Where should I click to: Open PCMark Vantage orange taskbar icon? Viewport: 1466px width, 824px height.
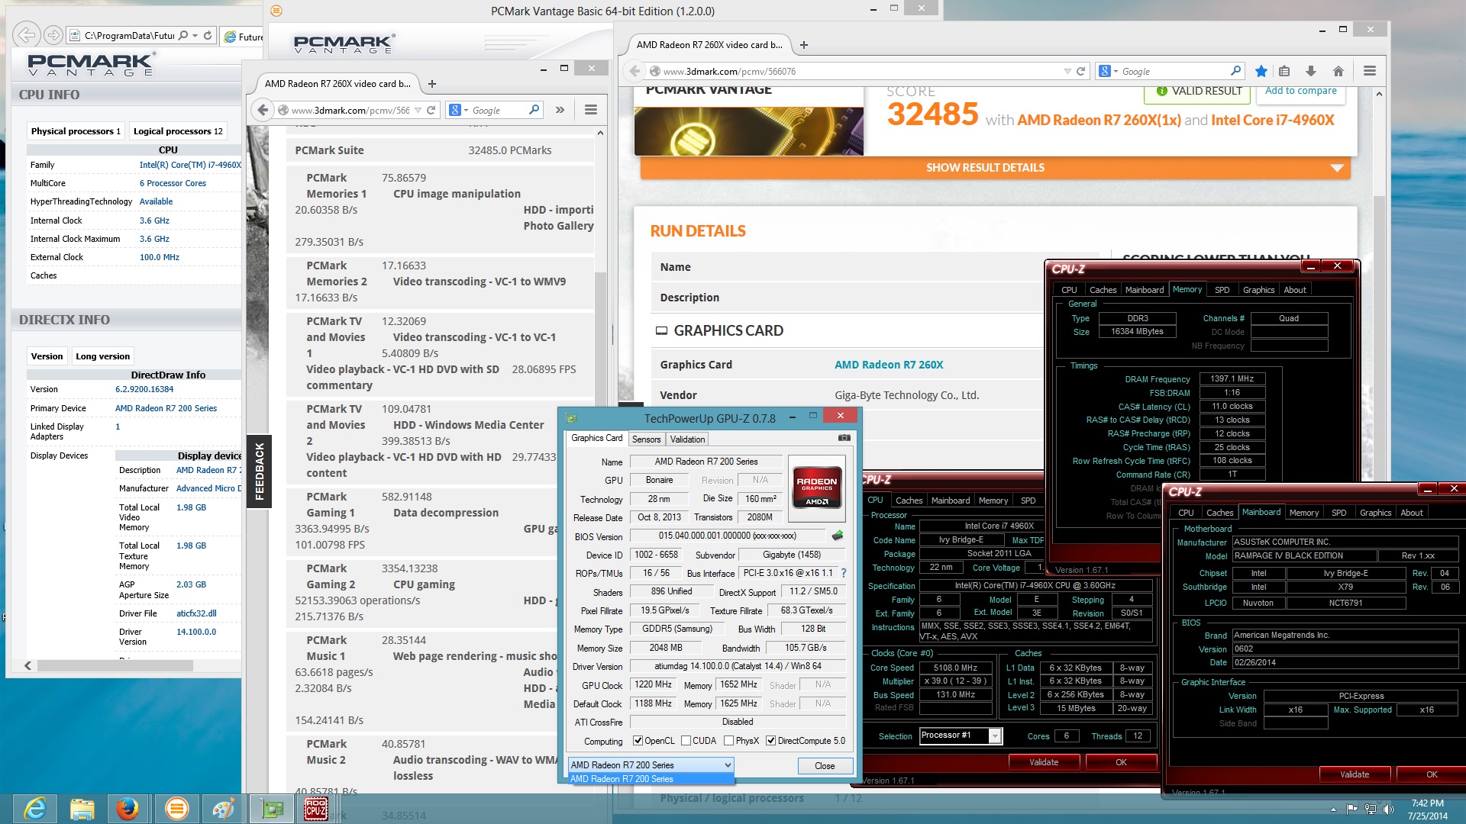click(x=176, y=808)
